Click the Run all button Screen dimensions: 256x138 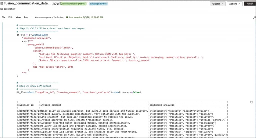pyautogui.click(x=250, y=4)
